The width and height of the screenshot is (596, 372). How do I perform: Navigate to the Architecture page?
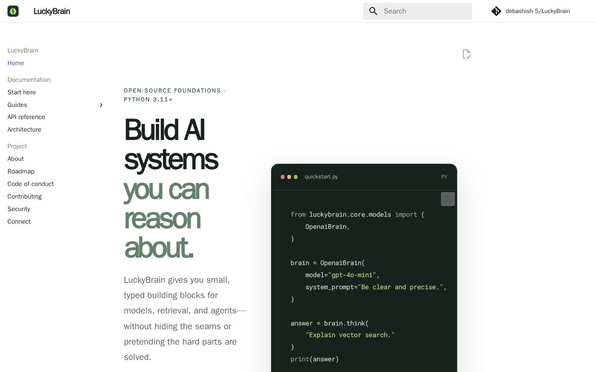pos(24,130)
